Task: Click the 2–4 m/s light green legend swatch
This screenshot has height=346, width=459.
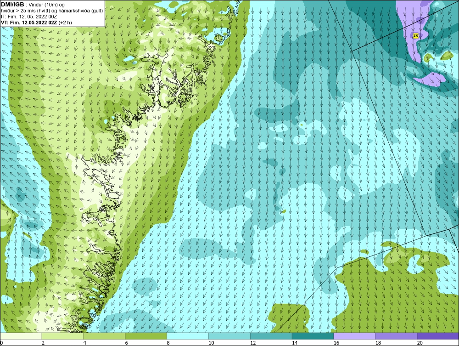Action: [62, 336]
